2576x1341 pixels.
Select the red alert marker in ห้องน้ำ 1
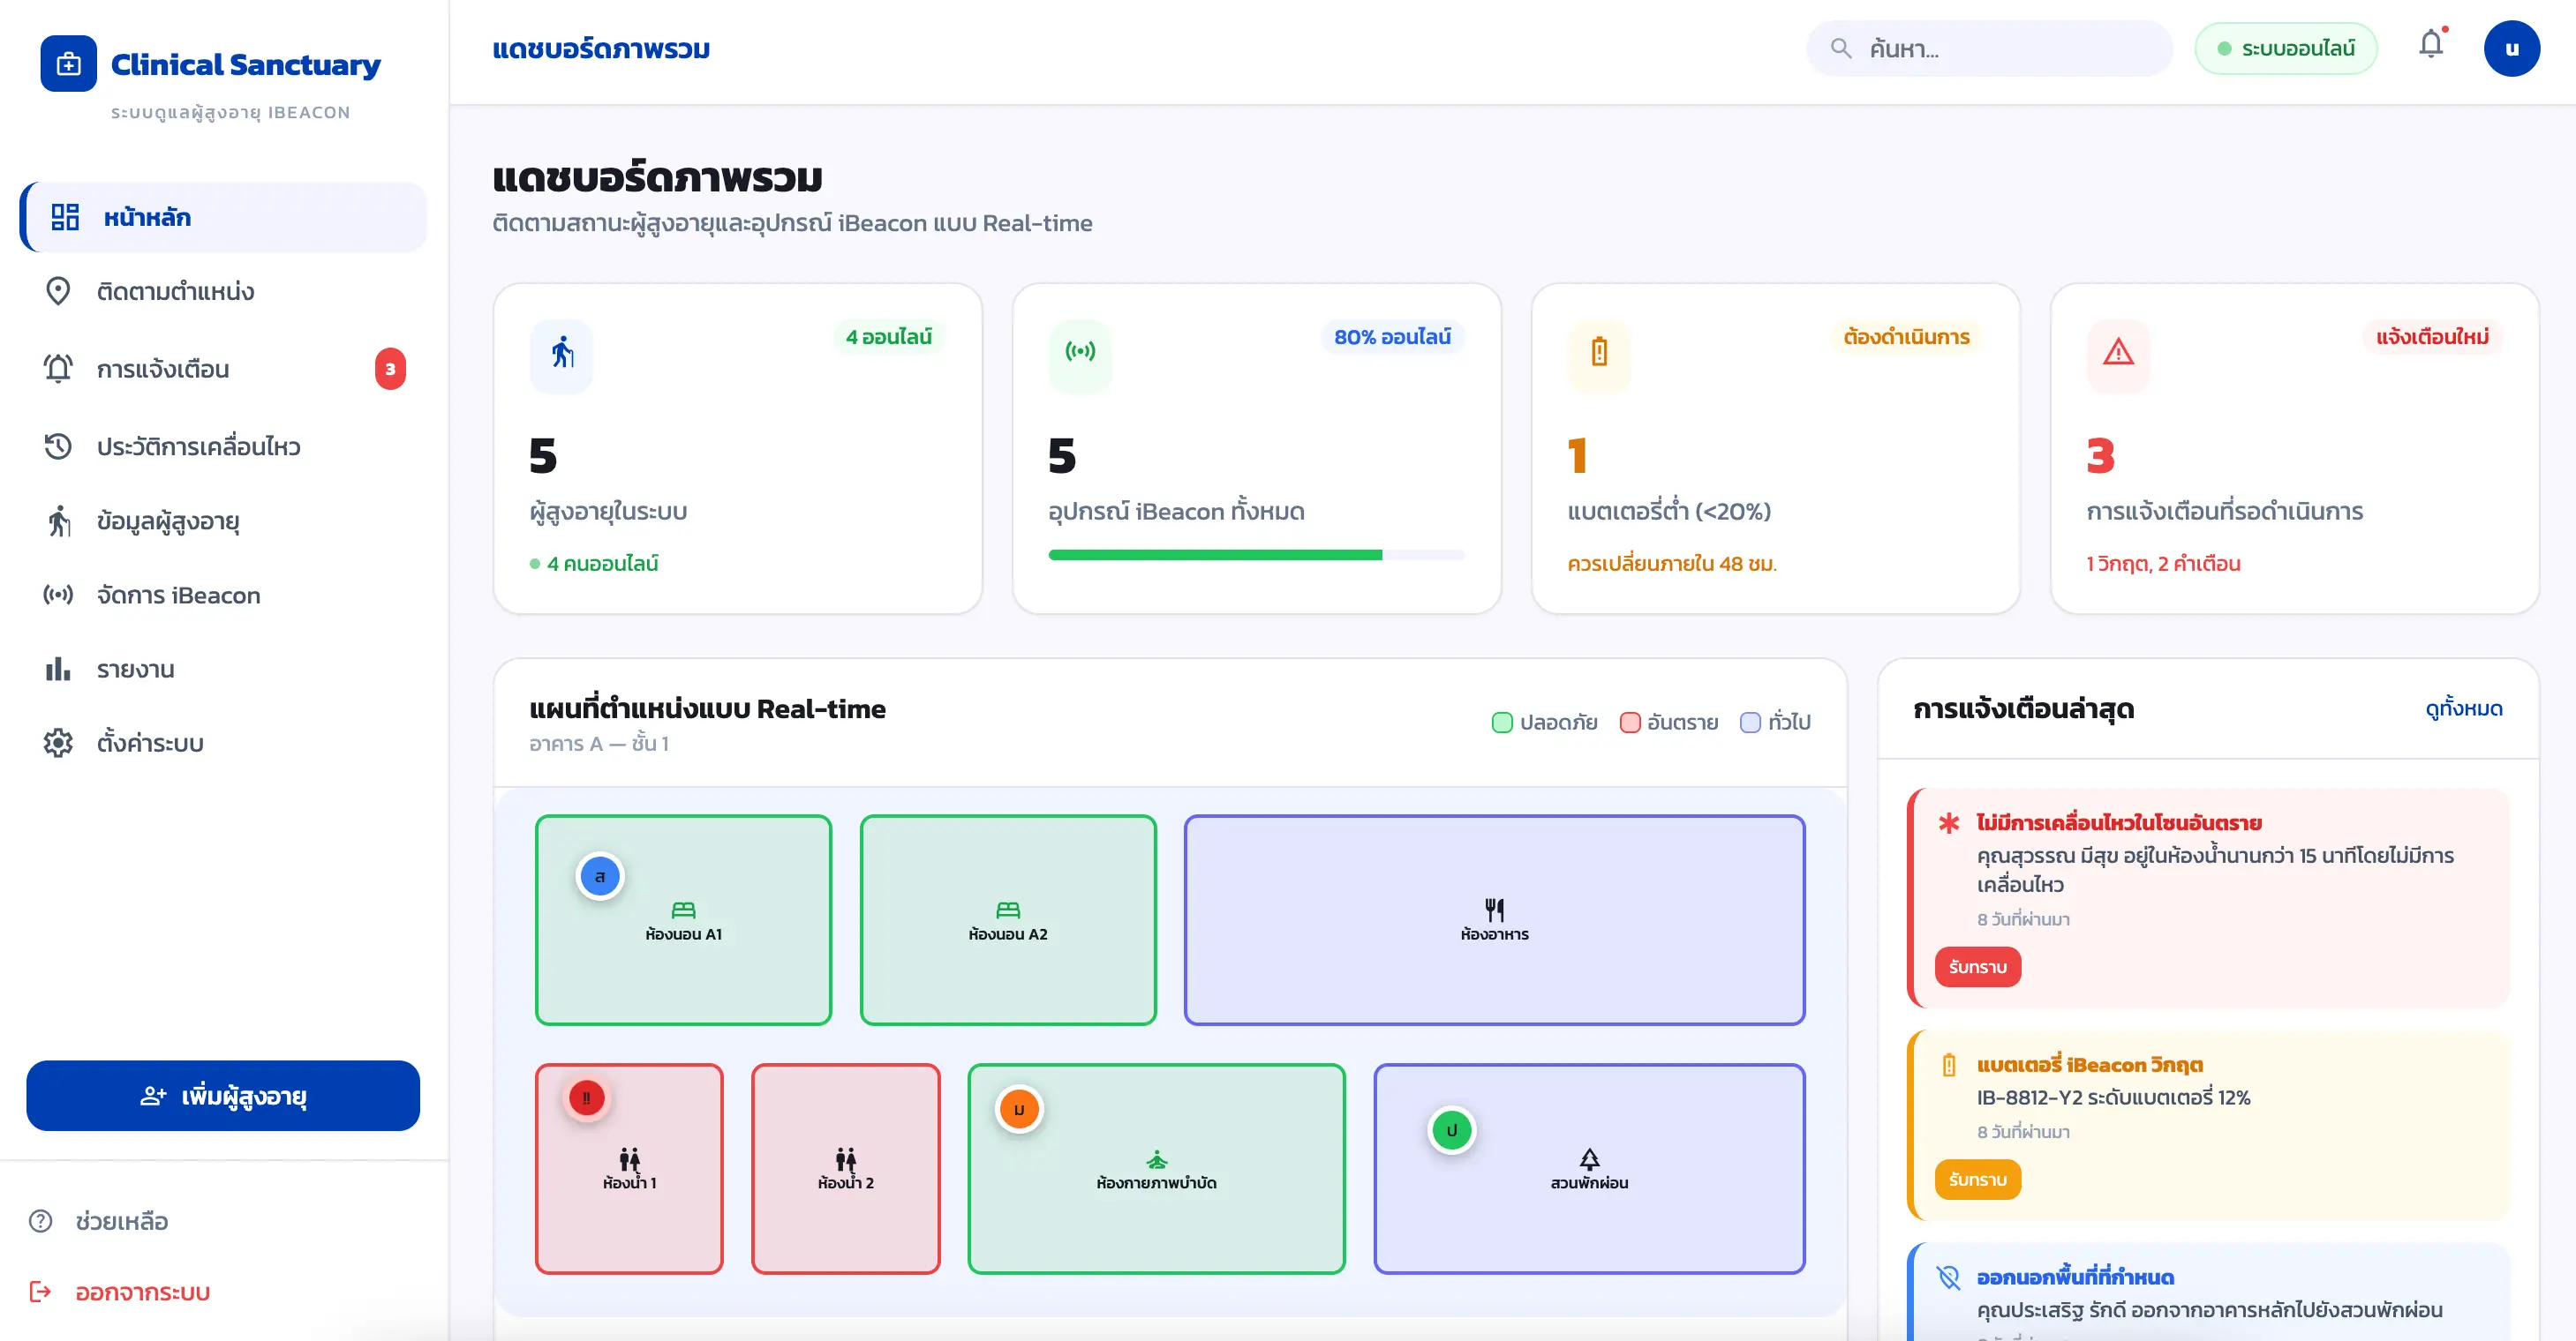(586, 1098)
